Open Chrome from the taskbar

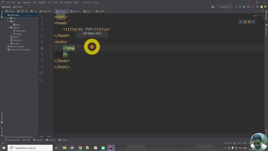click(80, 148)
